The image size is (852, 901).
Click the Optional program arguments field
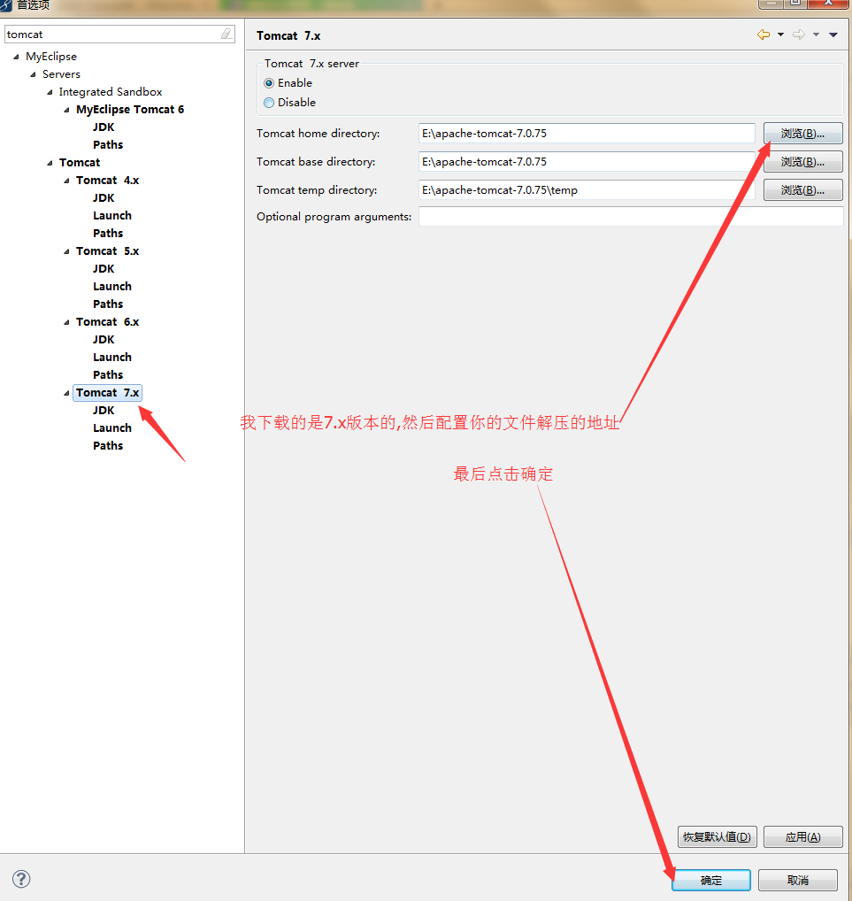click(x=631, y=217)
